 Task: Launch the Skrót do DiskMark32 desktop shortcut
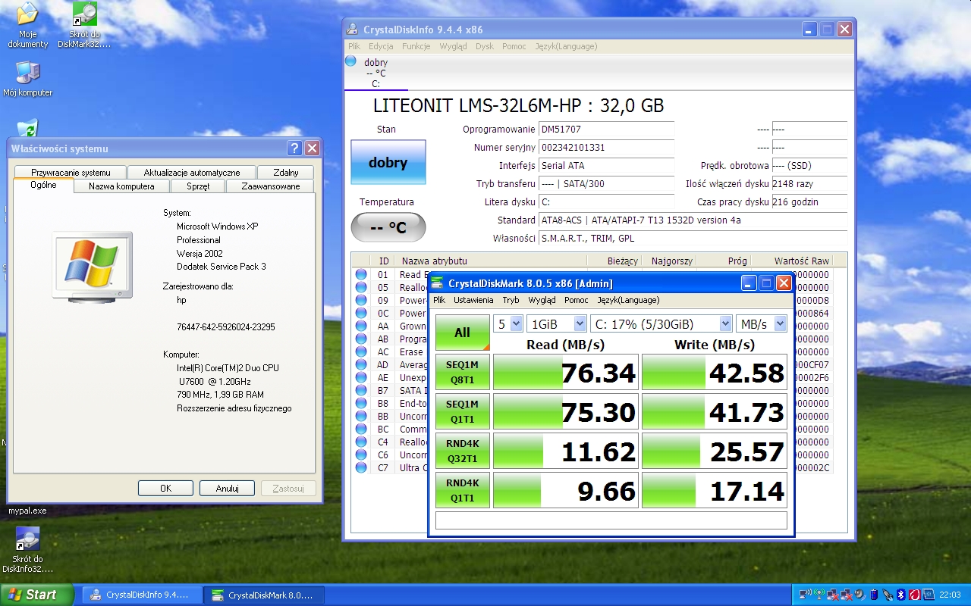(x=84, y=26)
